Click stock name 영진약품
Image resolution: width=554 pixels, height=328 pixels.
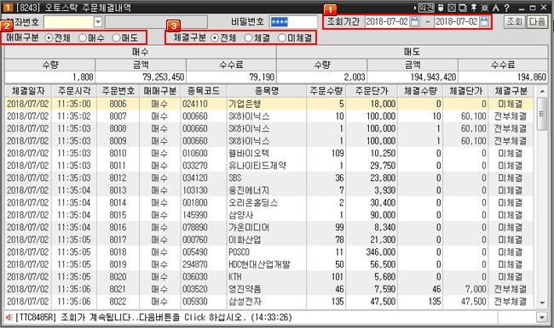(x=245, y=289)
